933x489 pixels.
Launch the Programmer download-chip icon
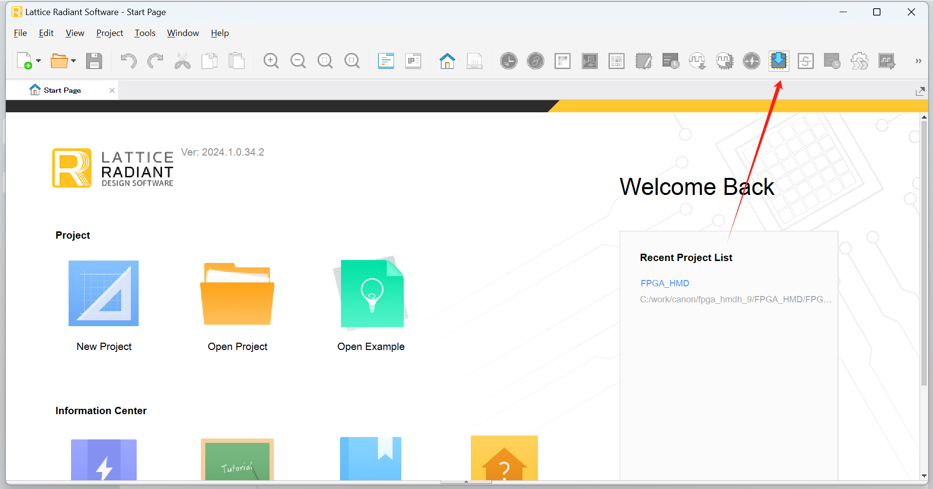[x=779, y=61]
